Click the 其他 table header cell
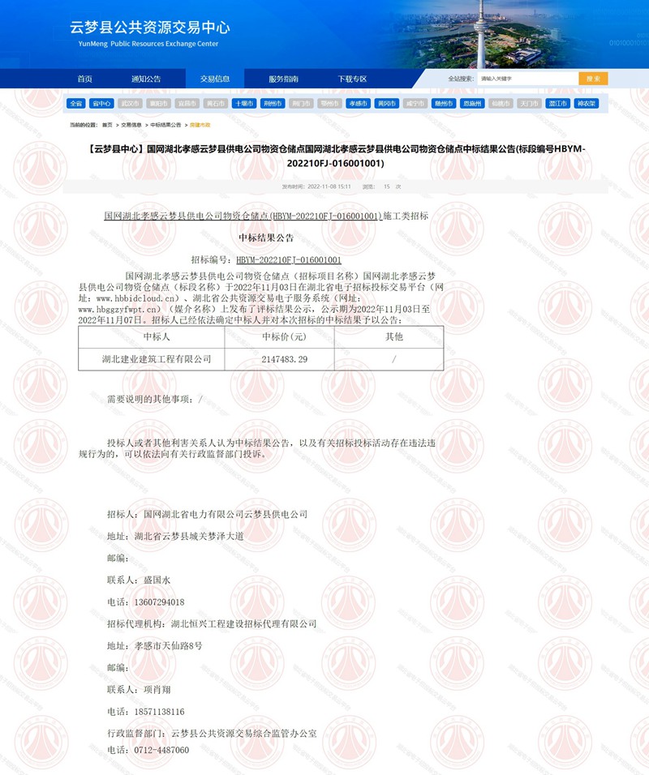Viewport: 649px width, 775px height. pos(389,337)
